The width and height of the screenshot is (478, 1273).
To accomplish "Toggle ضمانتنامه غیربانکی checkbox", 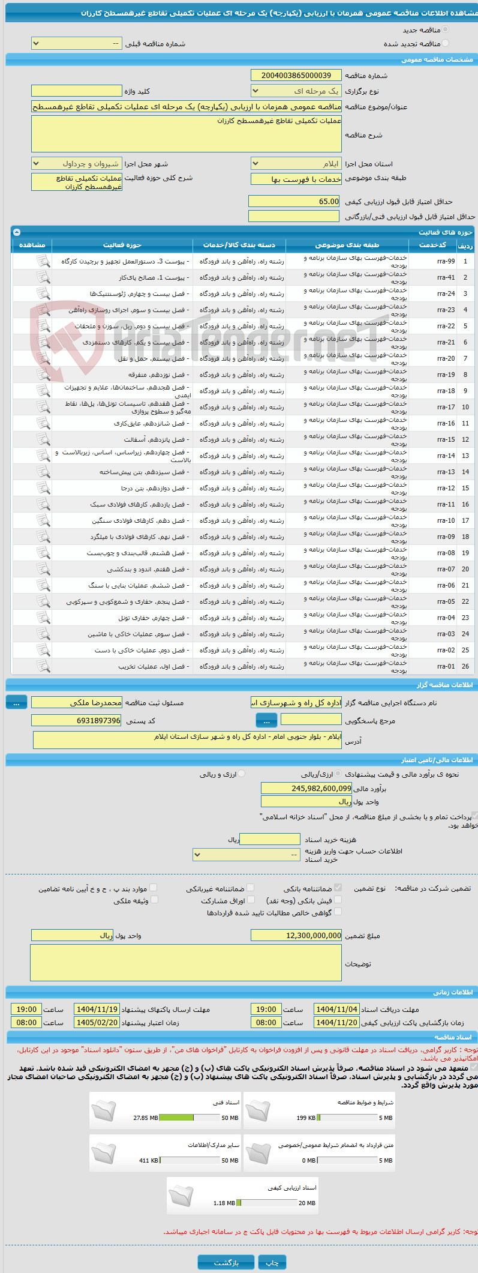I will click(x=250, y=888).
